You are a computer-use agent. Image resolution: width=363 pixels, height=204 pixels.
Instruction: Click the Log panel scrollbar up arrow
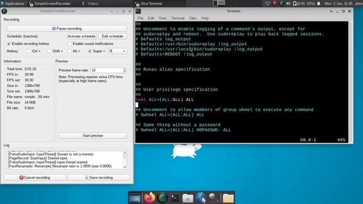[x=125, y=153]
